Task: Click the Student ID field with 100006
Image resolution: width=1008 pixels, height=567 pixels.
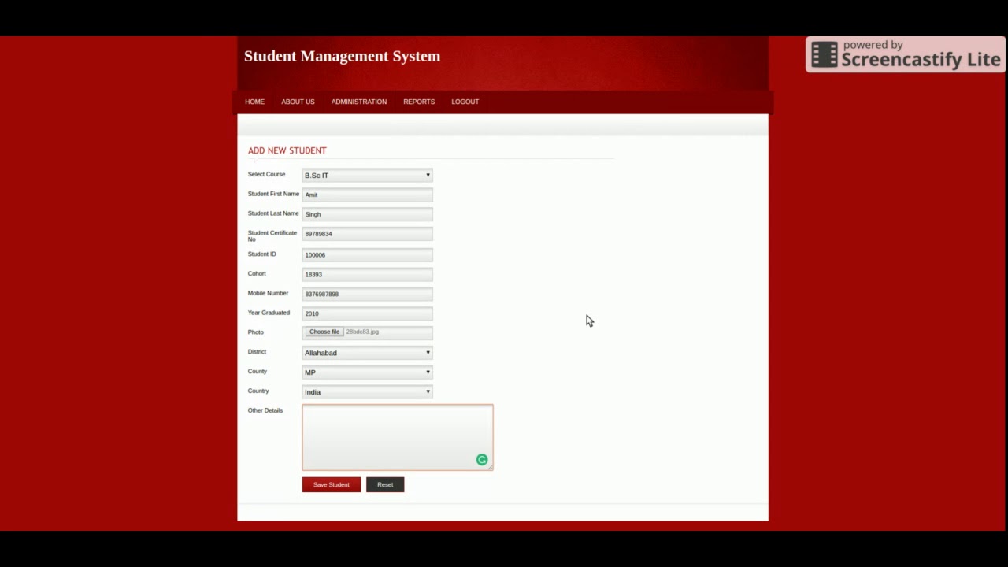Action: 368,254
